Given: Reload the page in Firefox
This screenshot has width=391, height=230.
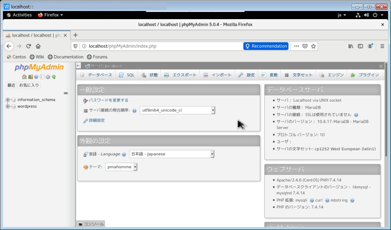Looking at the screenshot, I should coord(28,46).
